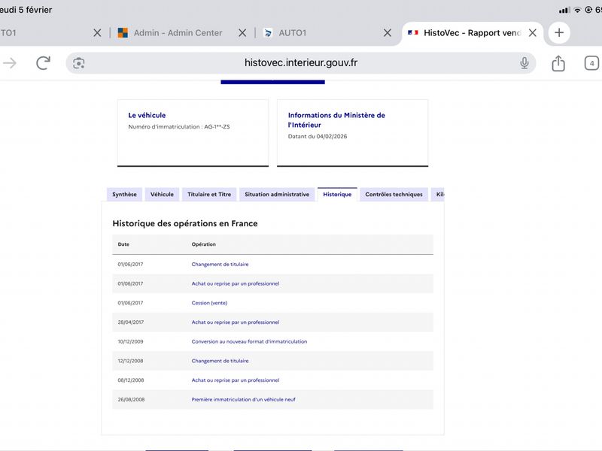Add a new tab with plus button
Image resolution: width=602 pixels, height=451 pixels.
coord(558,33)
